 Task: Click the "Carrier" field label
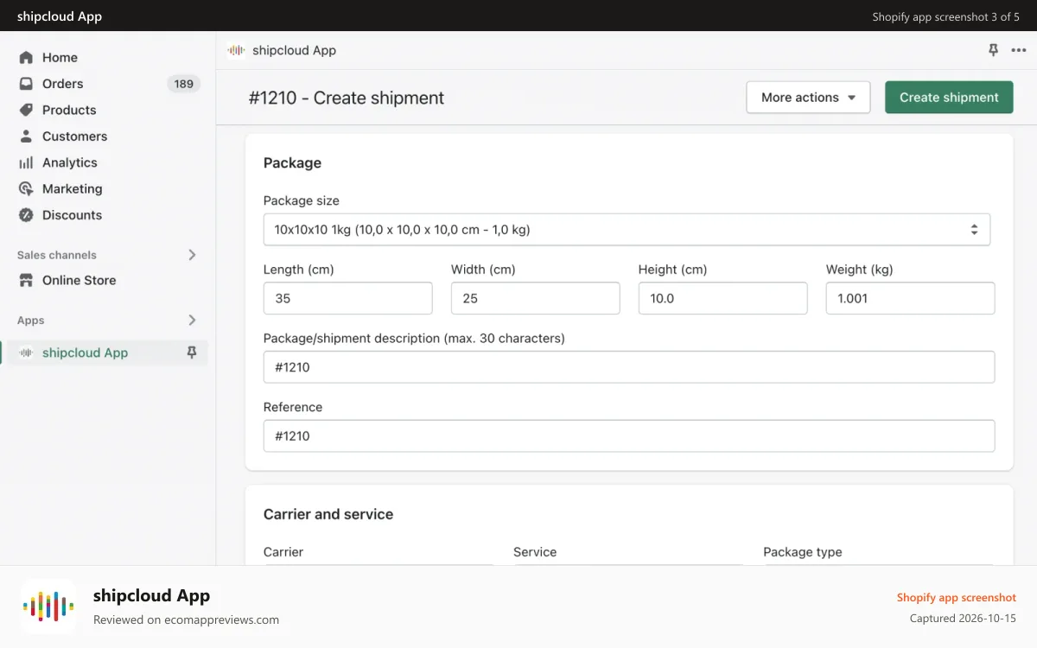click(x=283, y=552)
